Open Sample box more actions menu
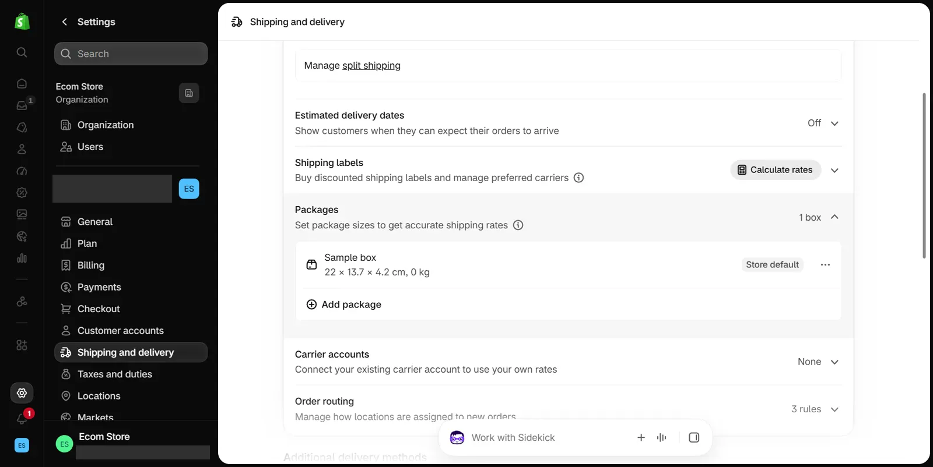The image size is (933, 467). pyautogui.click(x=825, y=265)
